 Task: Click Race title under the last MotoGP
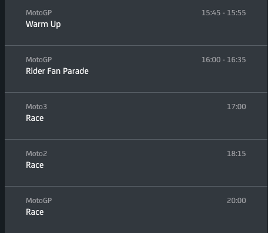(x=35, y=212)
